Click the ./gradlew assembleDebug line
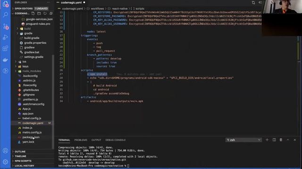Screen dimensions: 302x169 pos(111,93)
